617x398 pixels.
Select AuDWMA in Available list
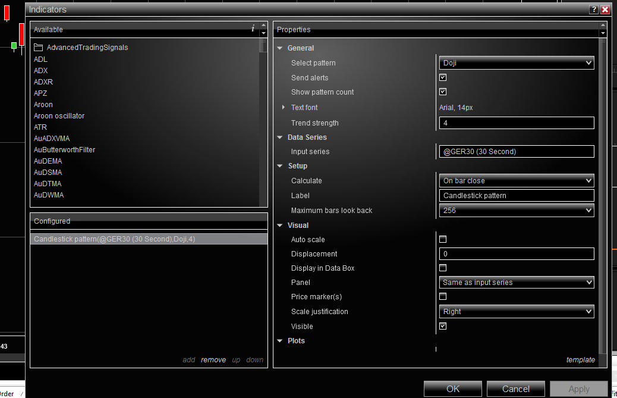(x=48, y=195)
